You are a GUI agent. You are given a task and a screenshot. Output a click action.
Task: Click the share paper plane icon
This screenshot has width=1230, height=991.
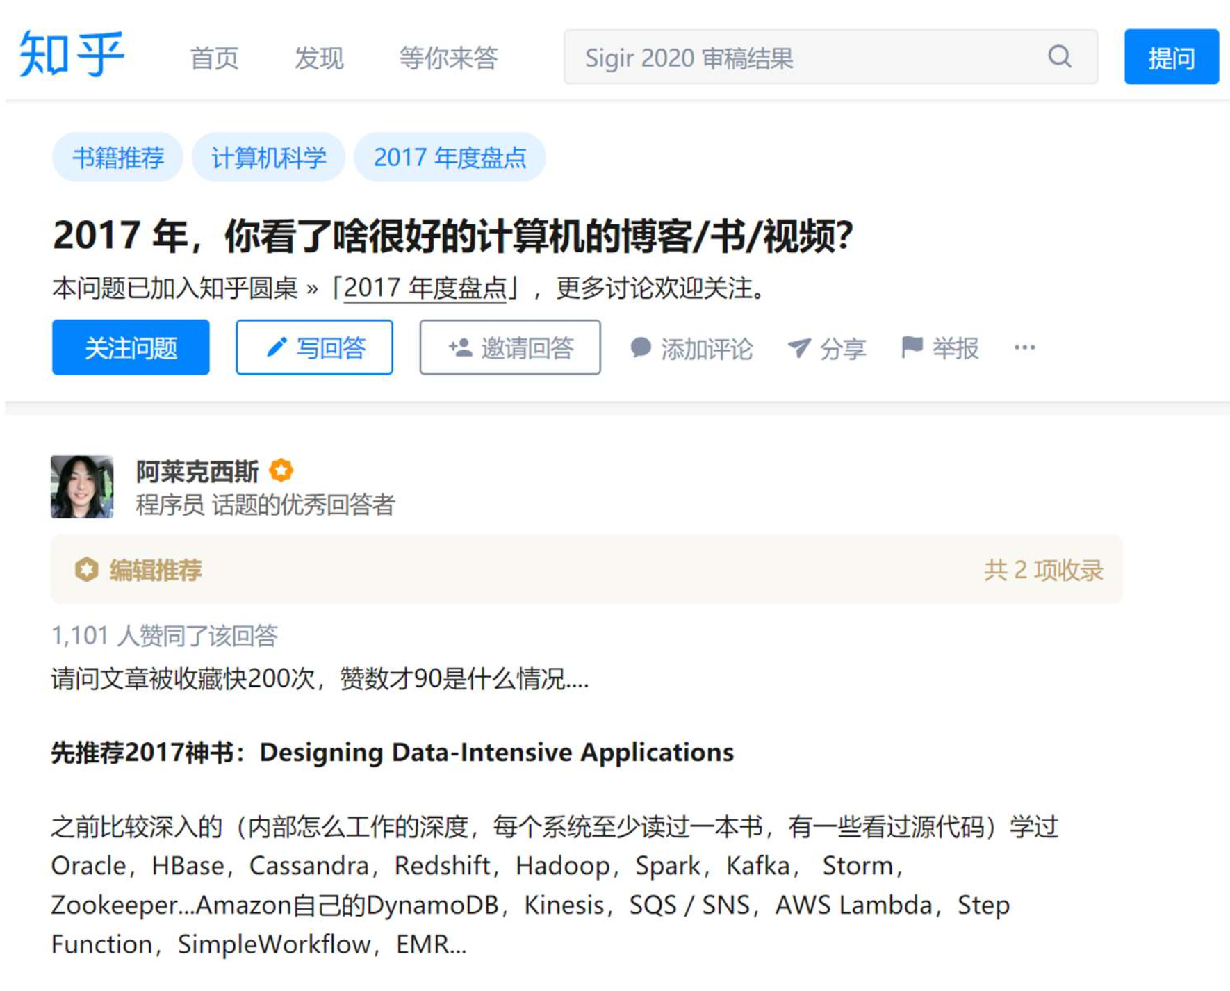(798, 347)
